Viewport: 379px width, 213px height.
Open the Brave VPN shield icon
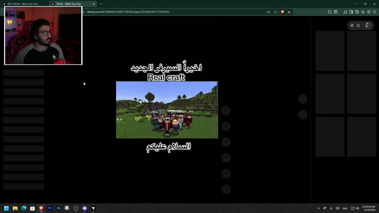tap(369, 12)
